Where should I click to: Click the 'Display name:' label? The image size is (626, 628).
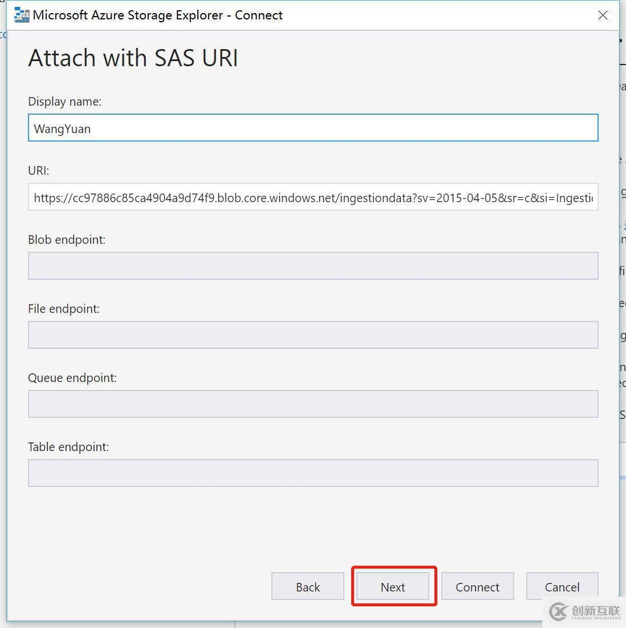pos(65,102)
